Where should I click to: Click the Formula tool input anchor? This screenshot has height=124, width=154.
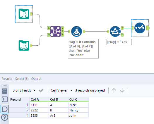[x=69, y=31]
